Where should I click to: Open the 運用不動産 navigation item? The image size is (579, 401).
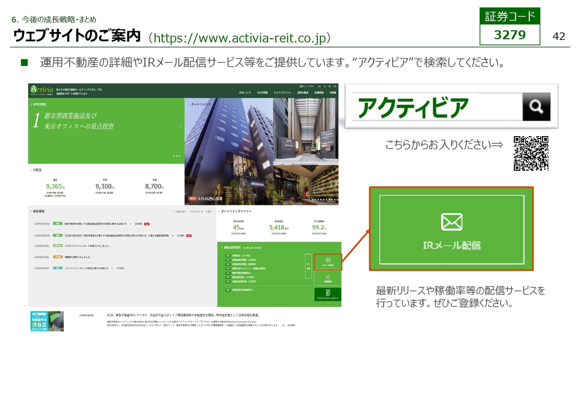pyautogui.click(x=303, y=92)
